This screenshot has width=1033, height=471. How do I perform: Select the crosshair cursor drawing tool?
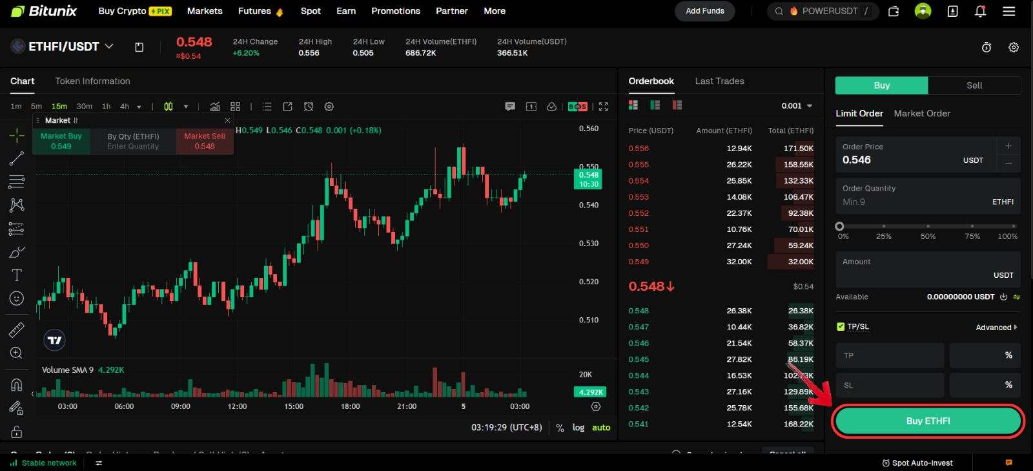pyautogui.click(x=17, y=135)
